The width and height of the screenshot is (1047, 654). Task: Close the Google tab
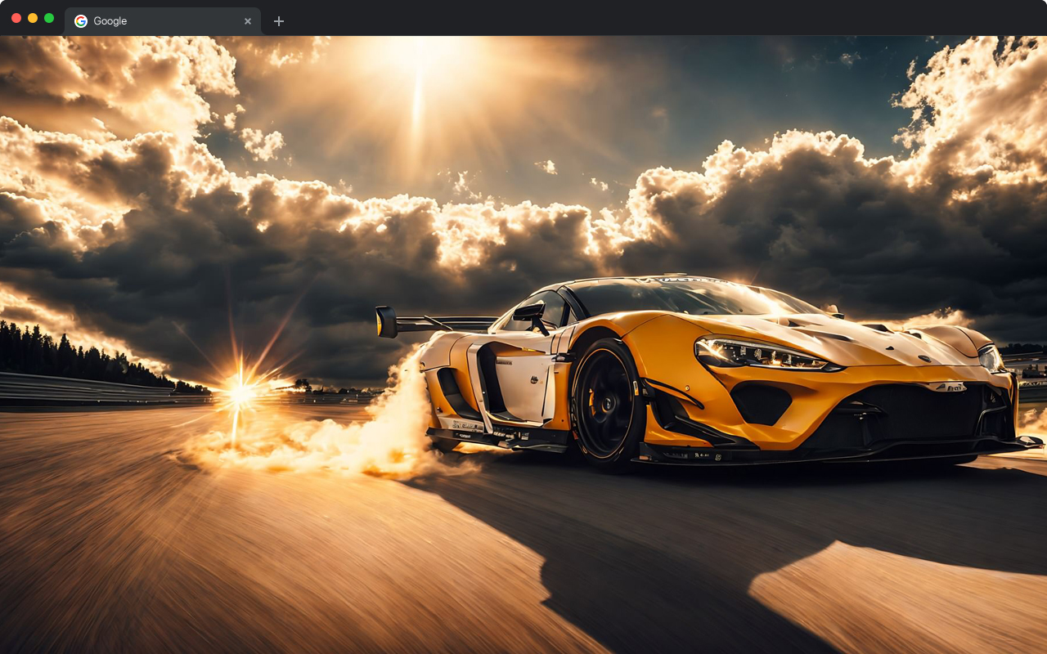pyautogui.click(x=248, y=21)
